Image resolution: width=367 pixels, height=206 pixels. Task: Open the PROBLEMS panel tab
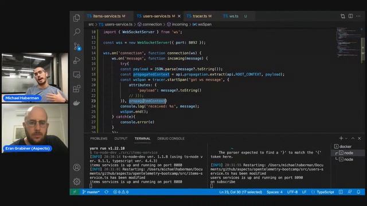99,138
